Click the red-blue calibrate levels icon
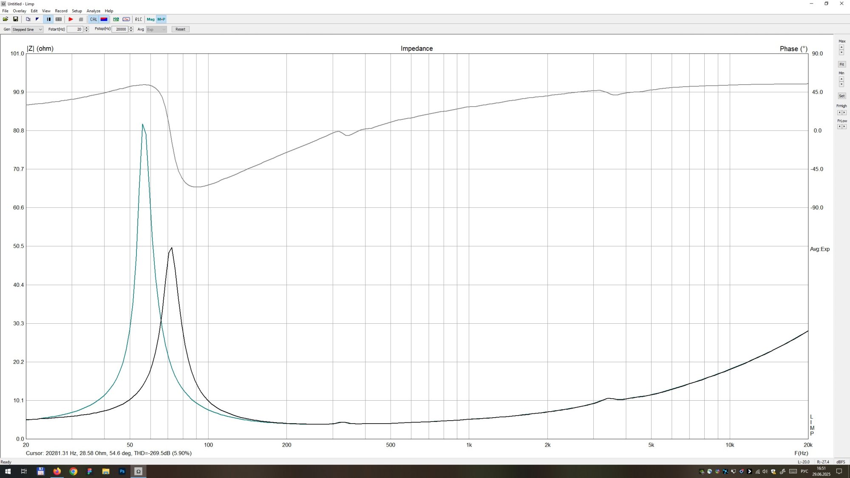This screenshot has height=478, width=850. tap(104, 19)
